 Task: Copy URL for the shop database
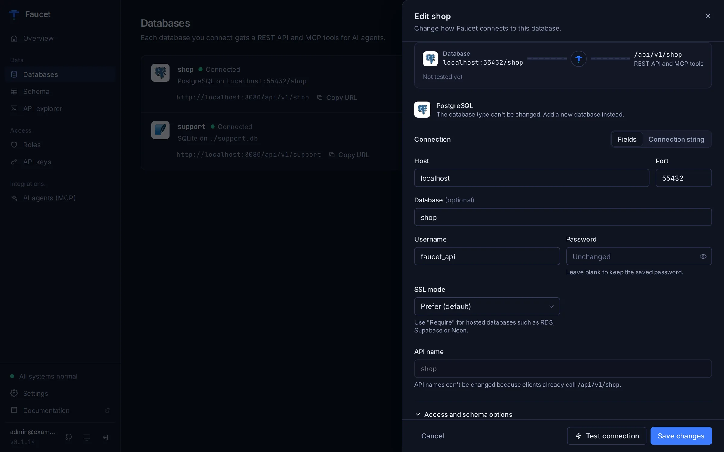[x=337, y=98]
